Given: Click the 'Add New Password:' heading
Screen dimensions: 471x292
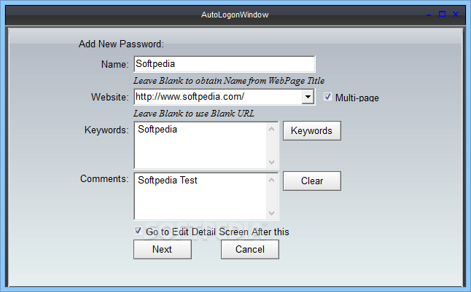Looking at the screenshot, I should 121,44.
